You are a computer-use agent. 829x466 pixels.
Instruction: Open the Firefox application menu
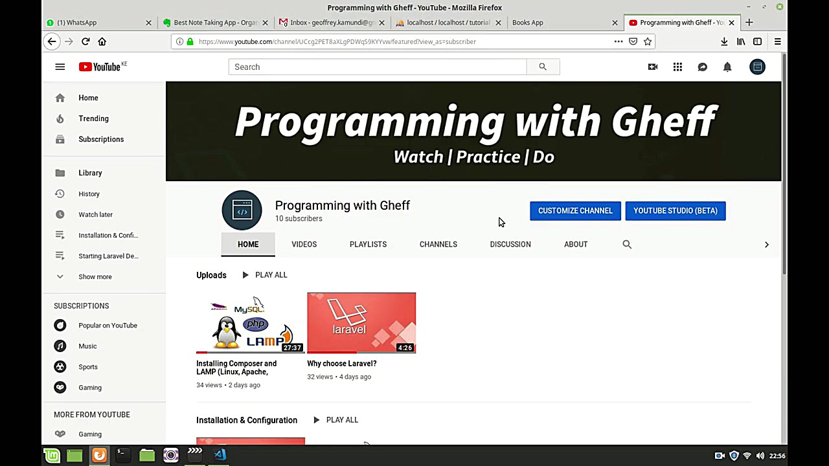tap(777, 41)
